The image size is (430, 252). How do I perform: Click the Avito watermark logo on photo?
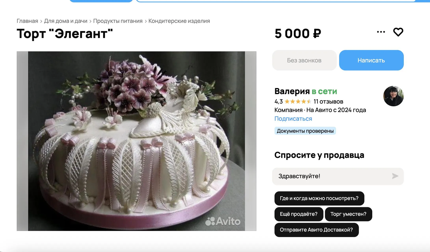[223, 221]
